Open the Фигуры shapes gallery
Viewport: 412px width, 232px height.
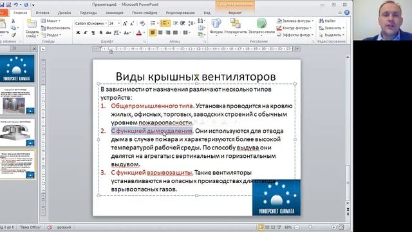tap(216, 26)
